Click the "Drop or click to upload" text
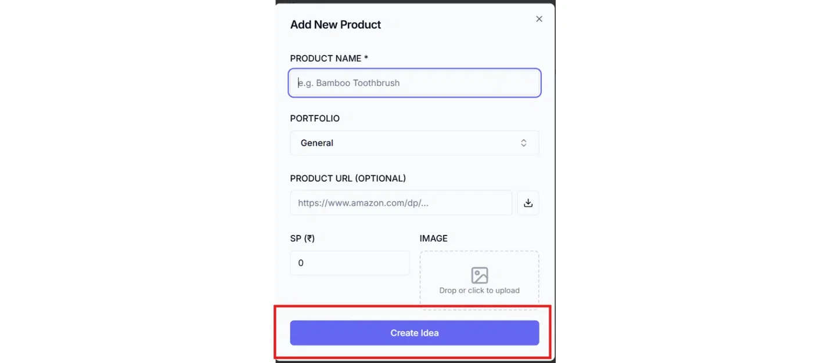 pos(480,291)
